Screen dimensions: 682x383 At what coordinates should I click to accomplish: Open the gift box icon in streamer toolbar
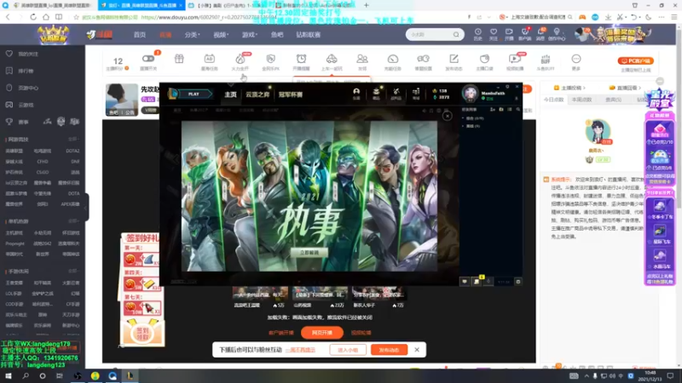[x=179, y=59]
